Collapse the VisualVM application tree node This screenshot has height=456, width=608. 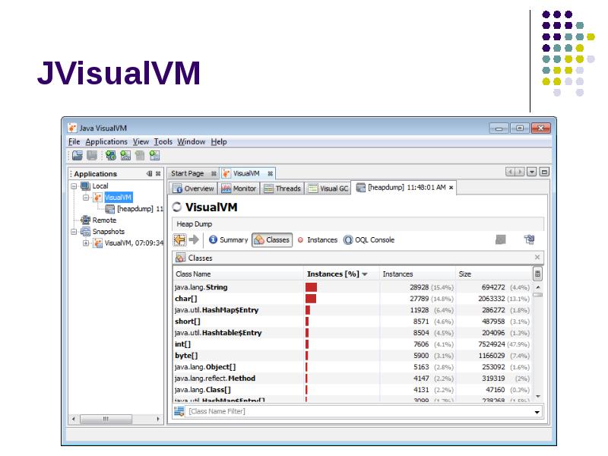coord(86,198)
